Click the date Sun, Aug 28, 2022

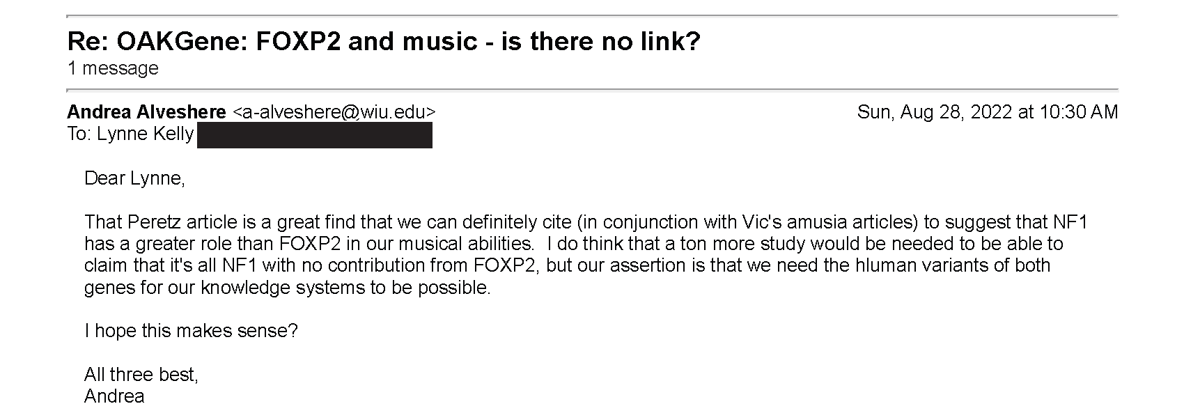coord(935,112)
